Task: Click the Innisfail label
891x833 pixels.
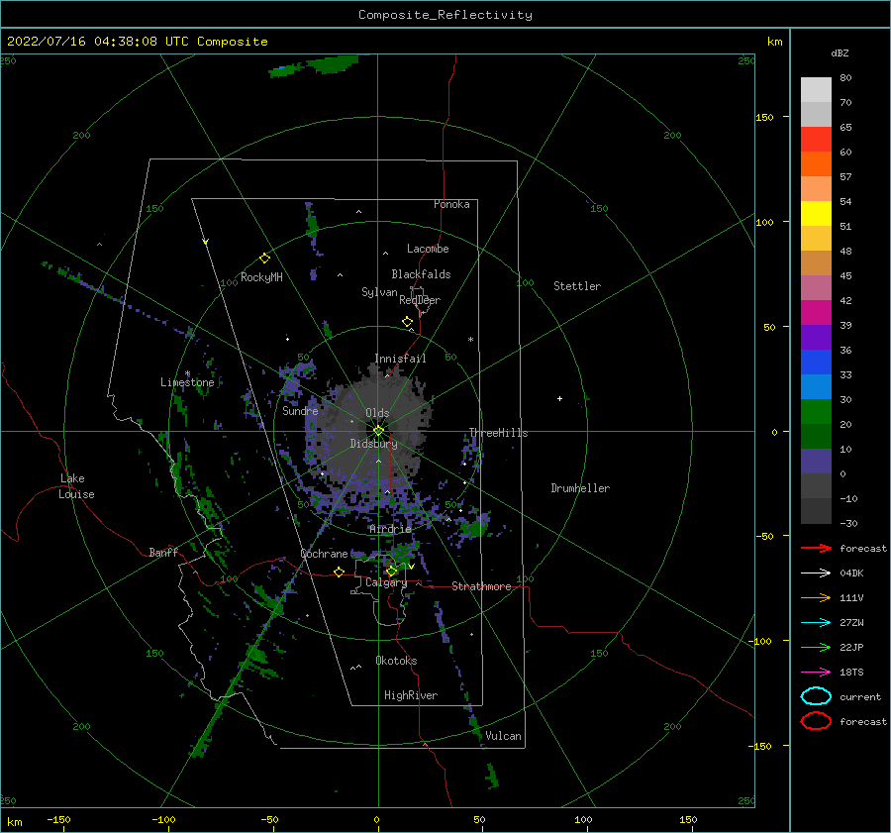Action: [400, 359]
